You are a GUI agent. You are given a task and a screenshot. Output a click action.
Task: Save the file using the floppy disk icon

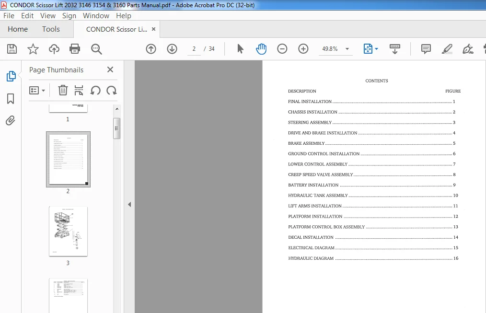pyautogui.click(x=12, y=49)
